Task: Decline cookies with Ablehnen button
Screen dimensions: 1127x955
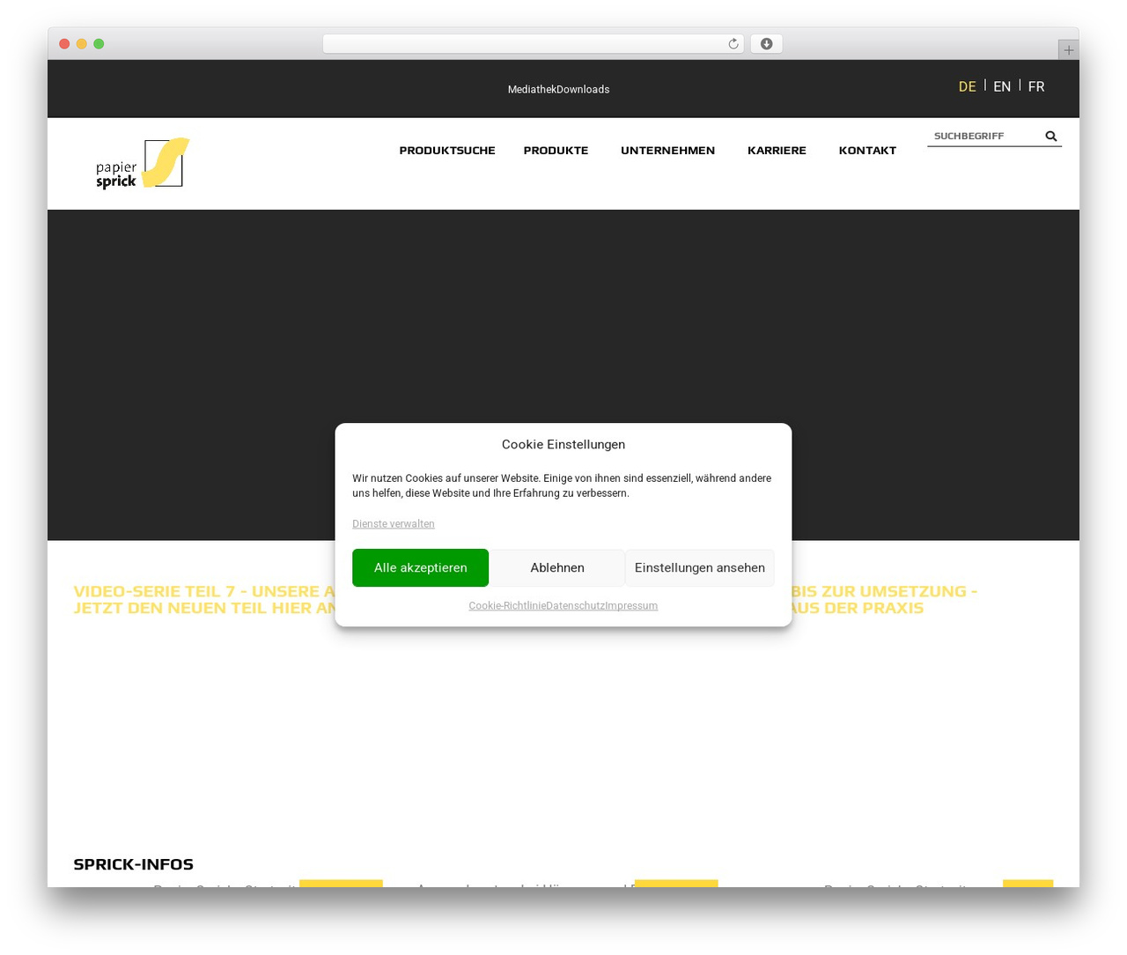Action: tap(557, 567)
